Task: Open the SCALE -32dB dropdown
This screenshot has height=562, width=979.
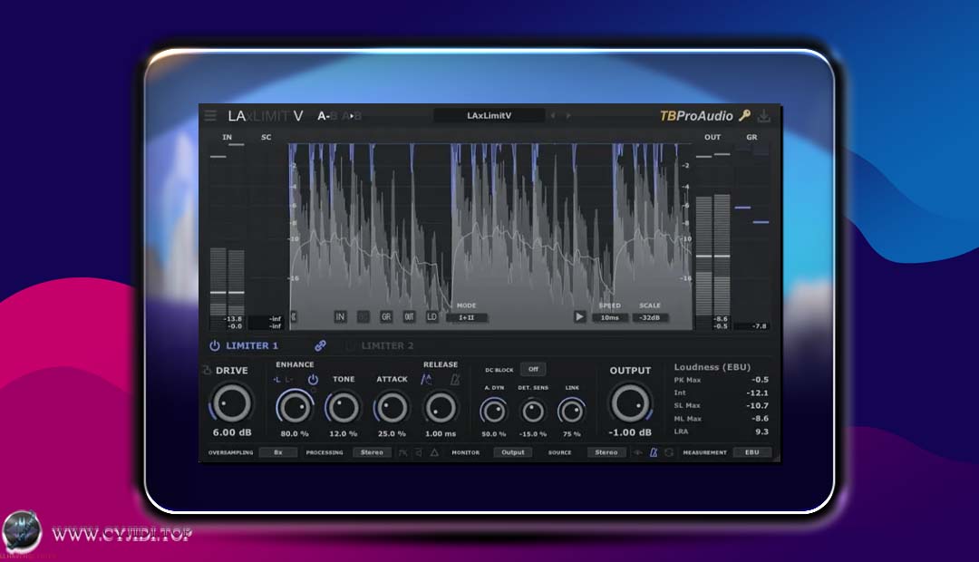Action: click(650, 317)
